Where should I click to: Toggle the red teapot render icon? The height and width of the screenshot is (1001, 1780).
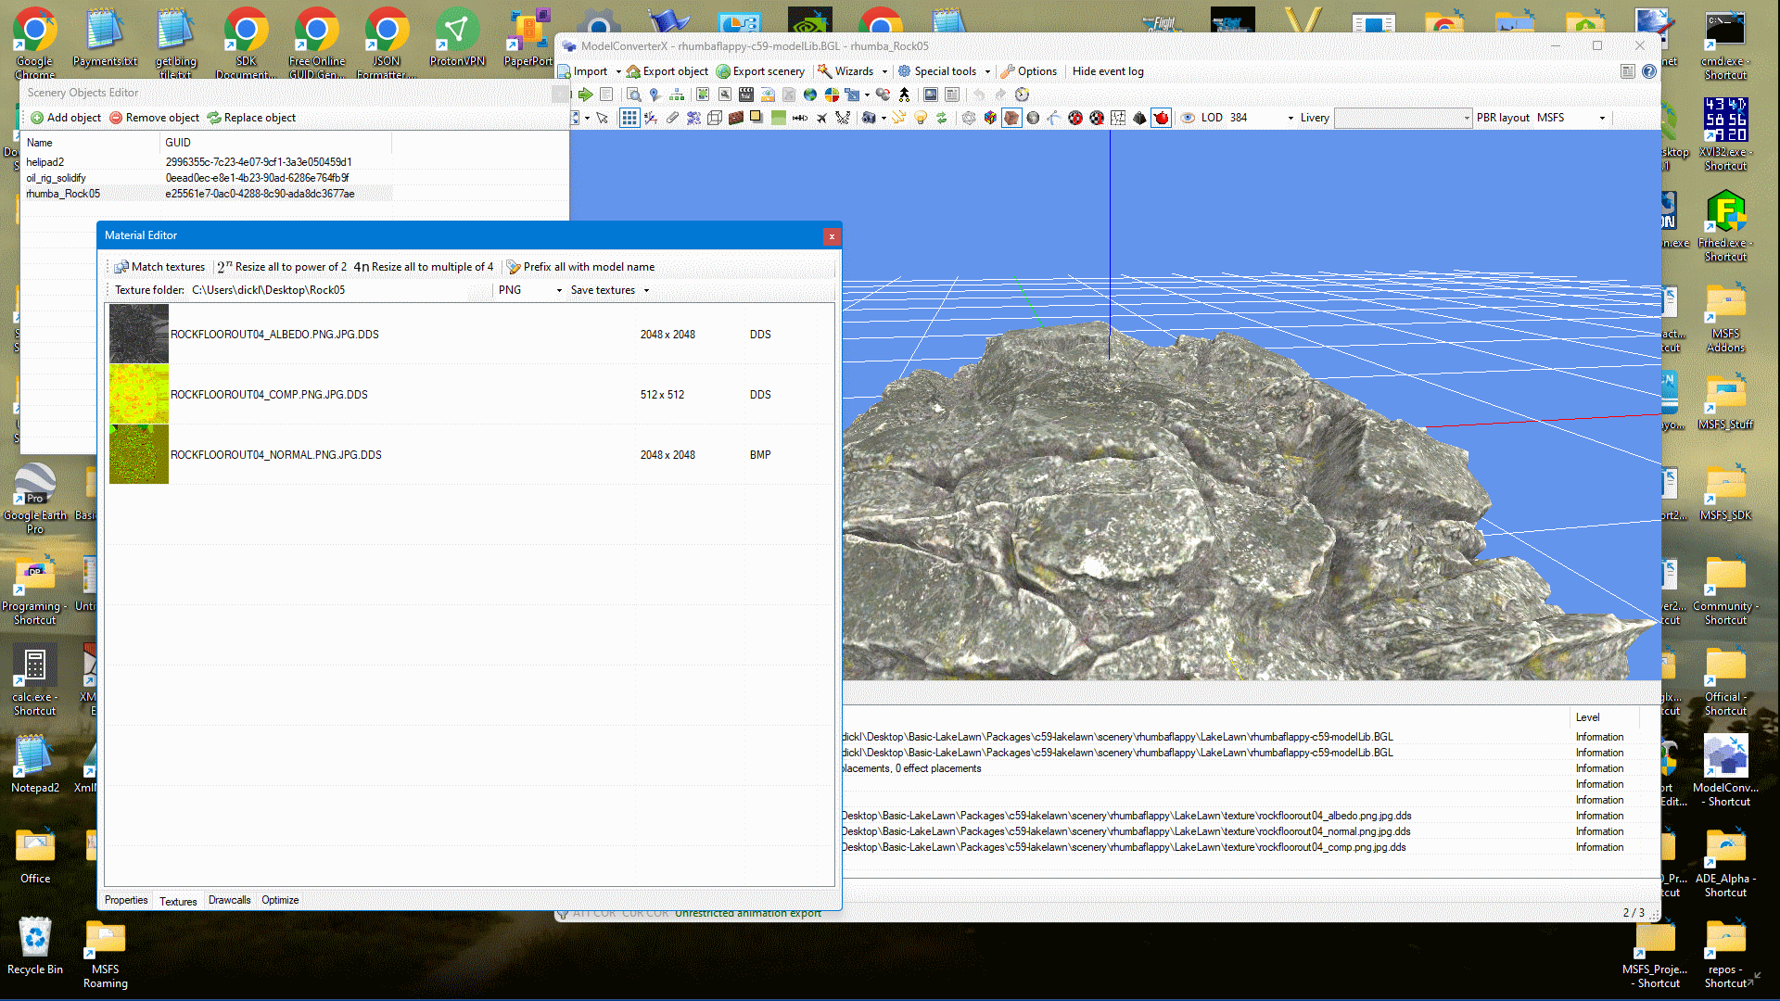click(x=1161, y=118)
